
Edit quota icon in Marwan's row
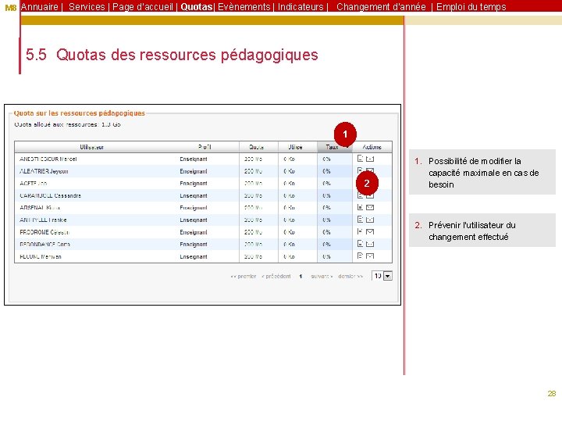[x=360, y=256]
